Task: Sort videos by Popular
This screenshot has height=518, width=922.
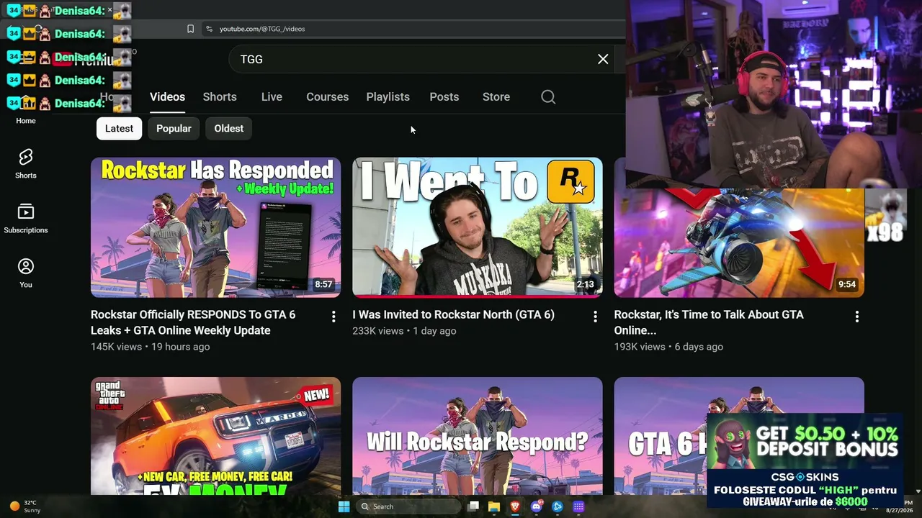Action: coord(174,129)
